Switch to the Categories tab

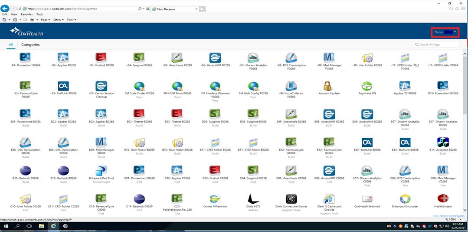(x=30, y=44)
